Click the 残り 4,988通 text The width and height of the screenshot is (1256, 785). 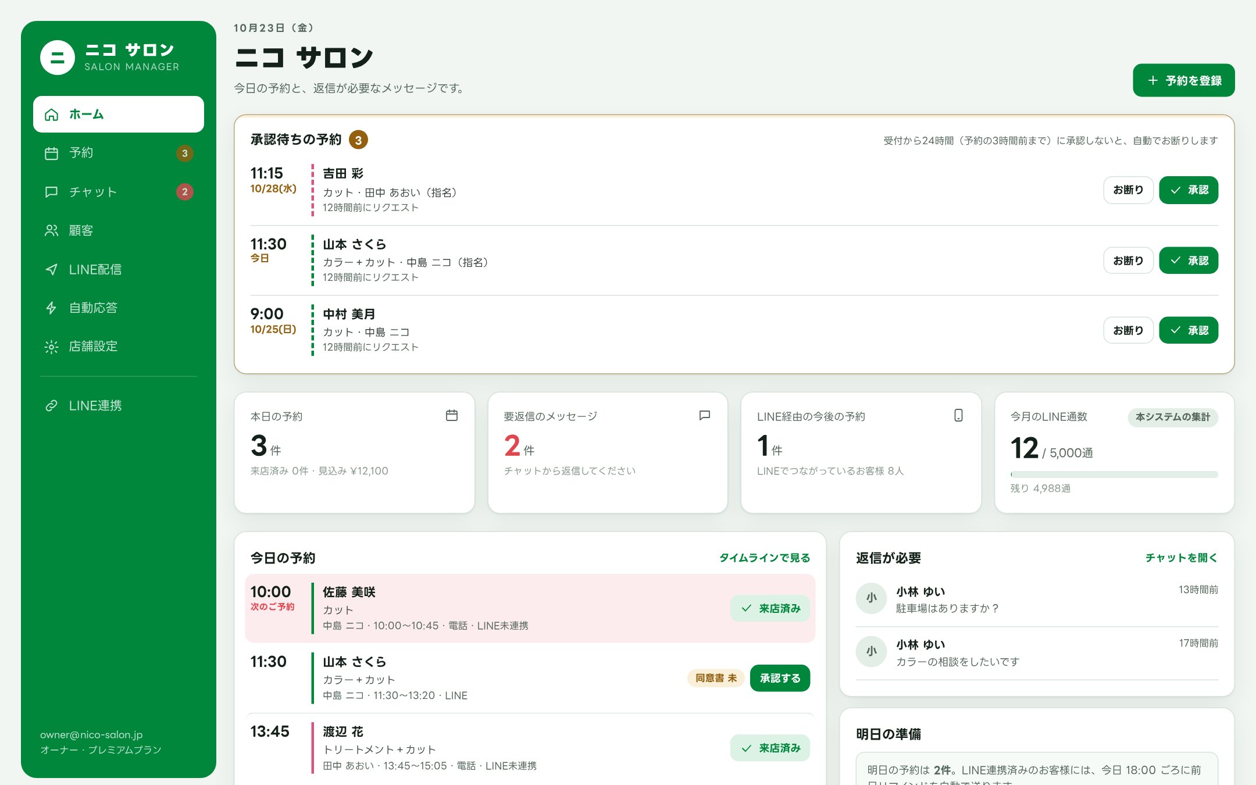pos(1040,488)
